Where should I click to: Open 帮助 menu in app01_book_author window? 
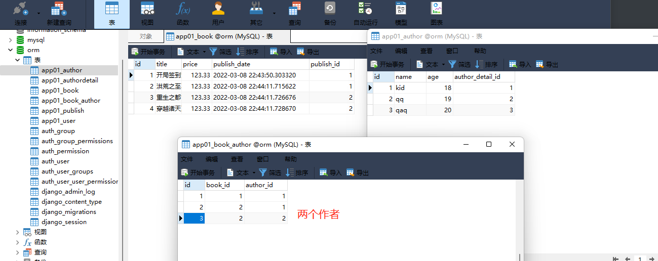coord(290,159)
